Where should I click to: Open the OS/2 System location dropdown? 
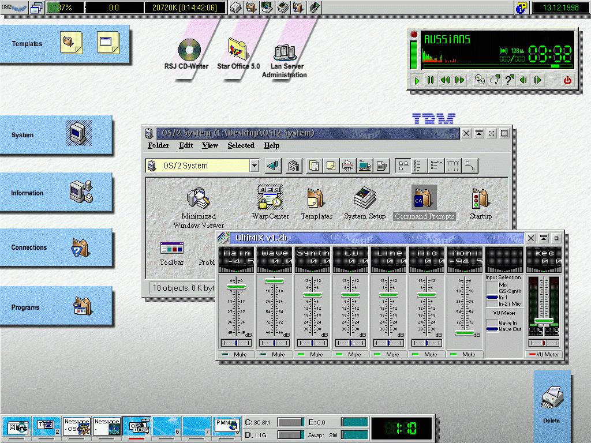point(255,166)
